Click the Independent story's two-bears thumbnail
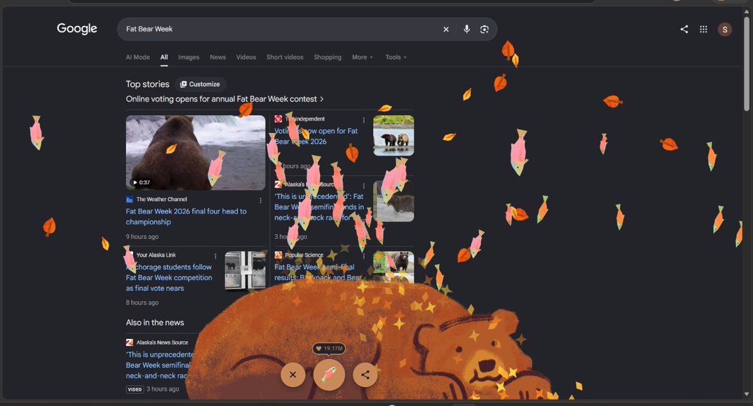The image size is (753, 406). click(x=393, y=136)
